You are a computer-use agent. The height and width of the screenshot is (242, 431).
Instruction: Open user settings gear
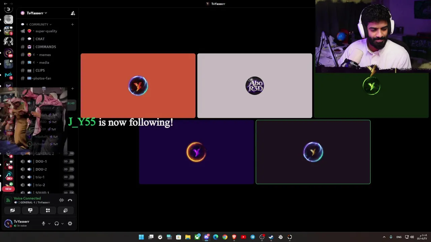pos(70,224)
